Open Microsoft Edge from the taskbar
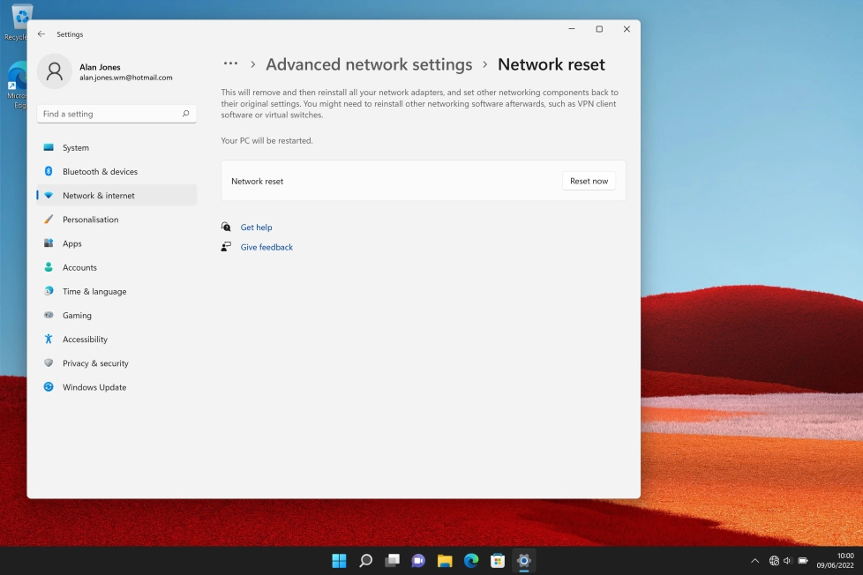The width and height of the screenshot is (863, 575). point(471,561)
